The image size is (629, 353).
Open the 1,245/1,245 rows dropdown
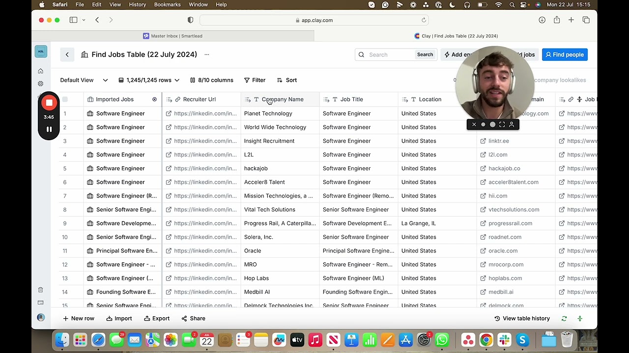(x=149, y=80)
